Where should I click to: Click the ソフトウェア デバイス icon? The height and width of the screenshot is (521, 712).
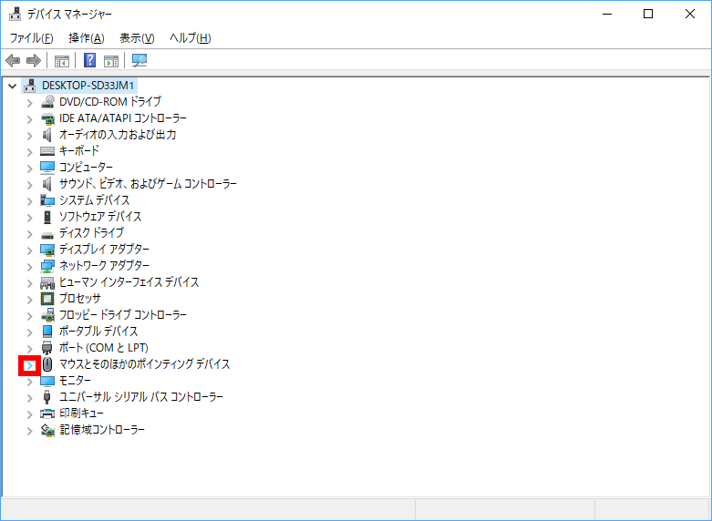tap(47, 217)
